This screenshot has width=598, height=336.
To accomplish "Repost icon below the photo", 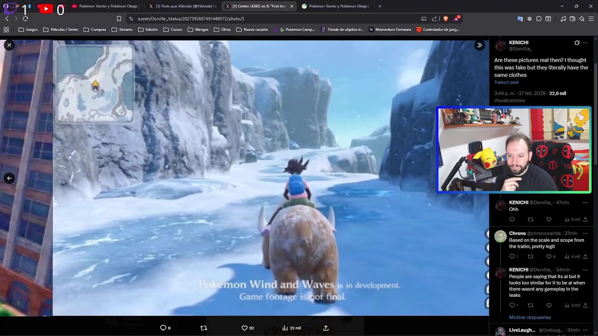I will coord(204,328).
